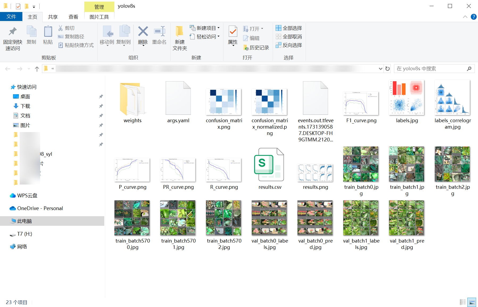Viewport: 478px width, 307px height.
Task: Select the args.yaml file
Action: (x=178, y=103)
